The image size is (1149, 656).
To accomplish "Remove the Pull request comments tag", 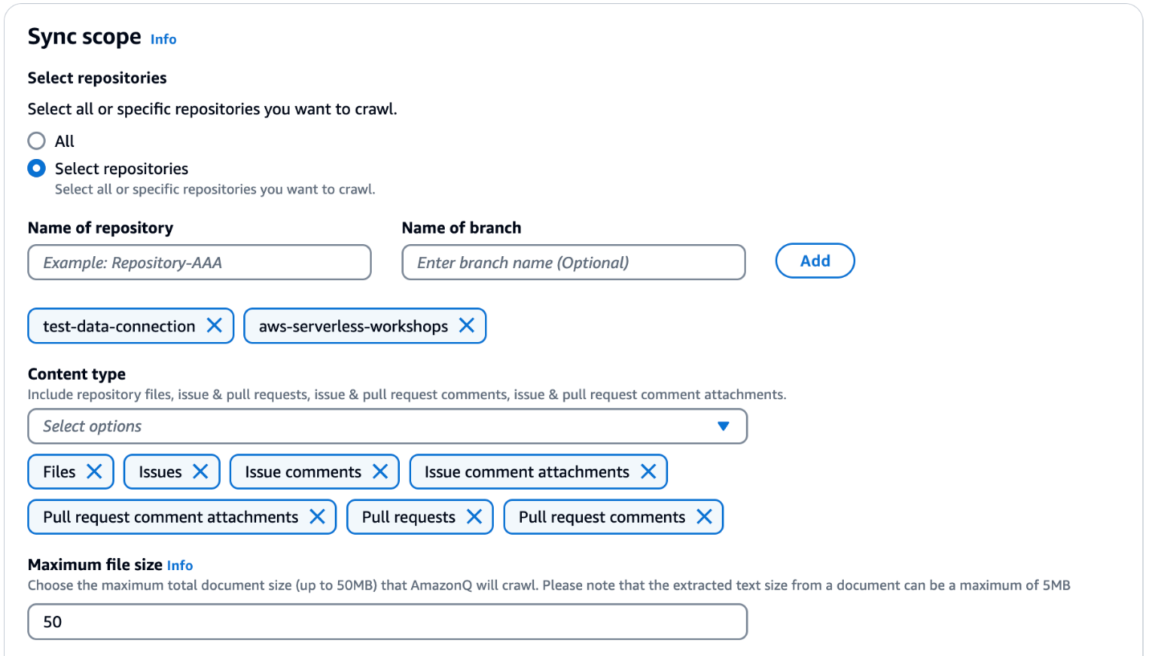I will coord(704,517).
